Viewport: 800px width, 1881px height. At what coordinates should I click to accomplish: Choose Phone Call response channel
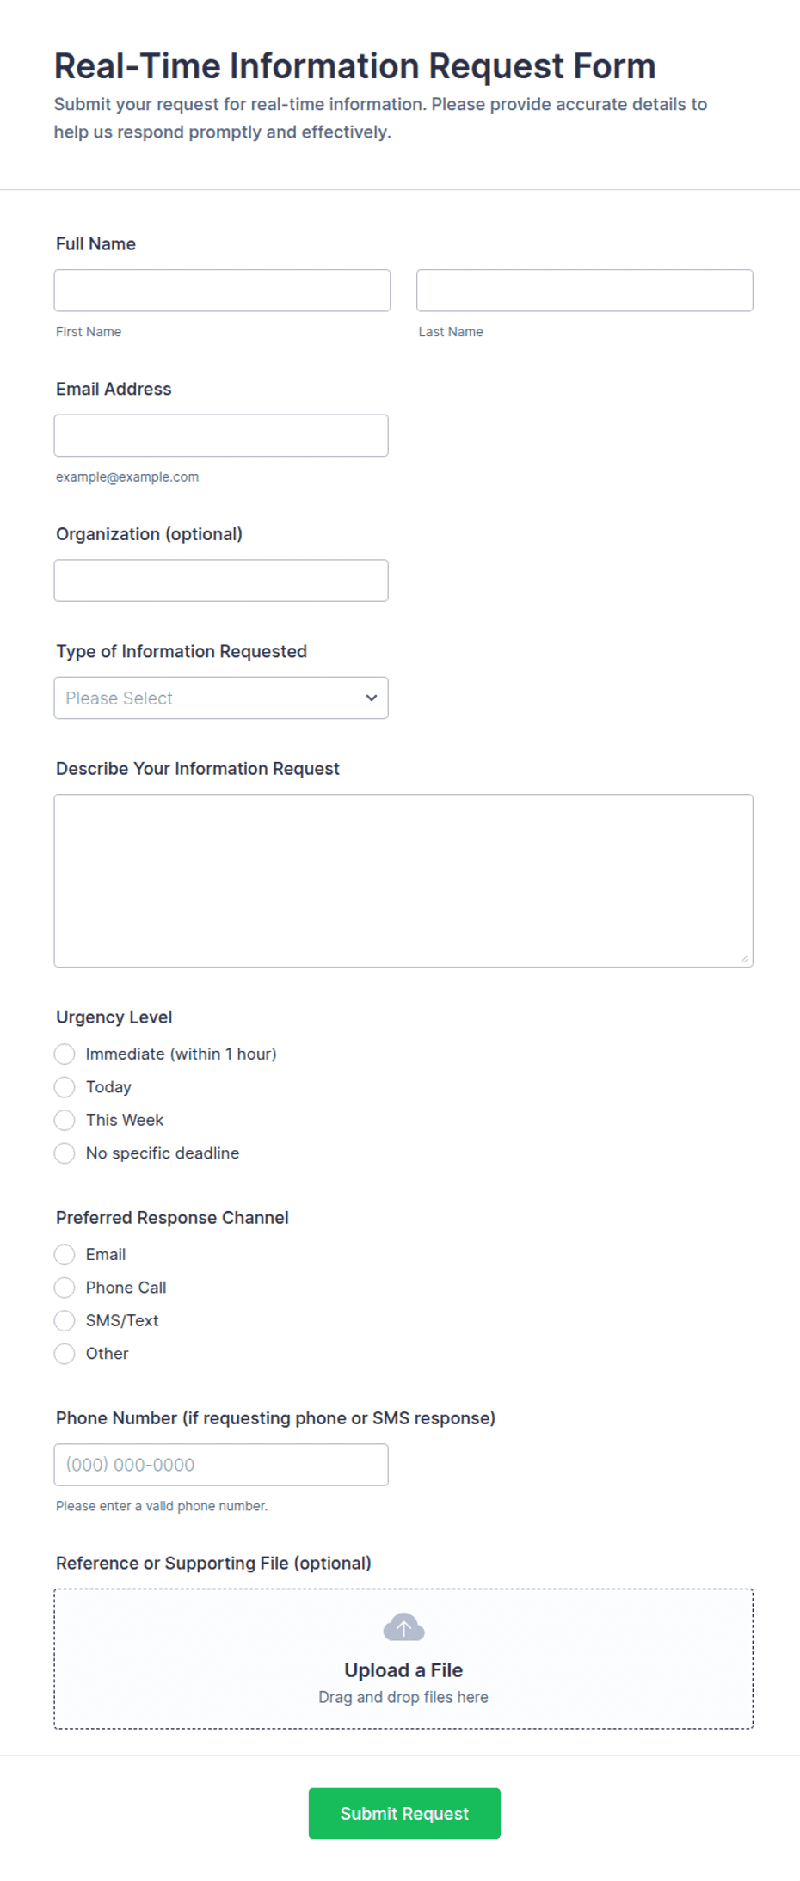[65, 1288]
